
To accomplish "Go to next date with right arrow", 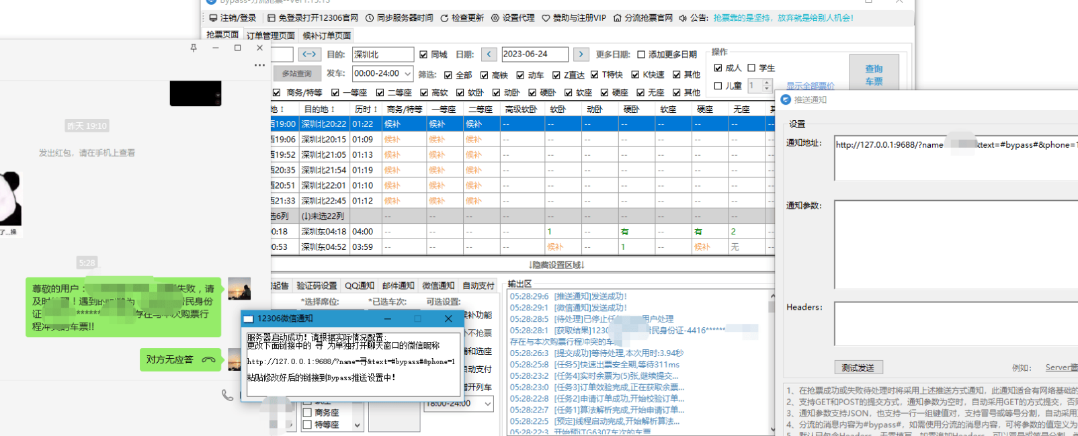I will click(x=581, y=54).
